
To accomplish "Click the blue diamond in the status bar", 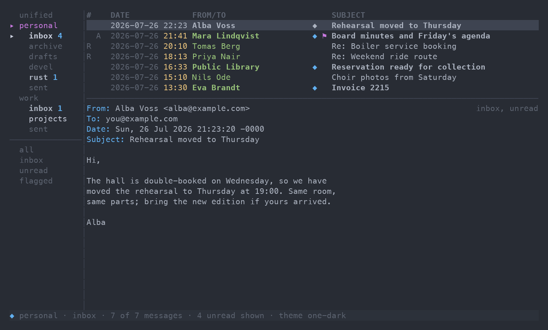I will point(12,316).
